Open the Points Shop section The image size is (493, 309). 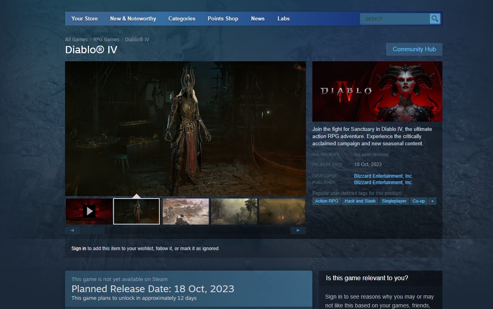[x=223, y=18]
